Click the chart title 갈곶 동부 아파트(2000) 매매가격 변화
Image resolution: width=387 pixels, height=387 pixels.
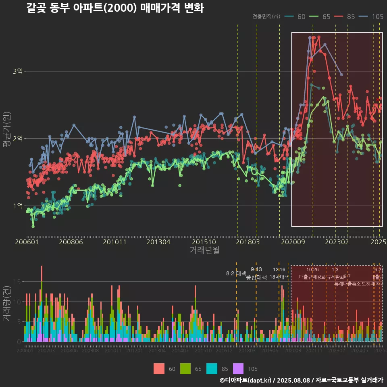pos(115,8)
